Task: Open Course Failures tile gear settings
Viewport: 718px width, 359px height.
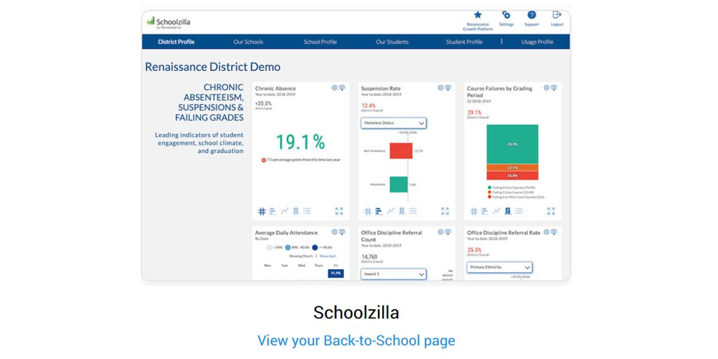Action: click(x=546, y=88)
